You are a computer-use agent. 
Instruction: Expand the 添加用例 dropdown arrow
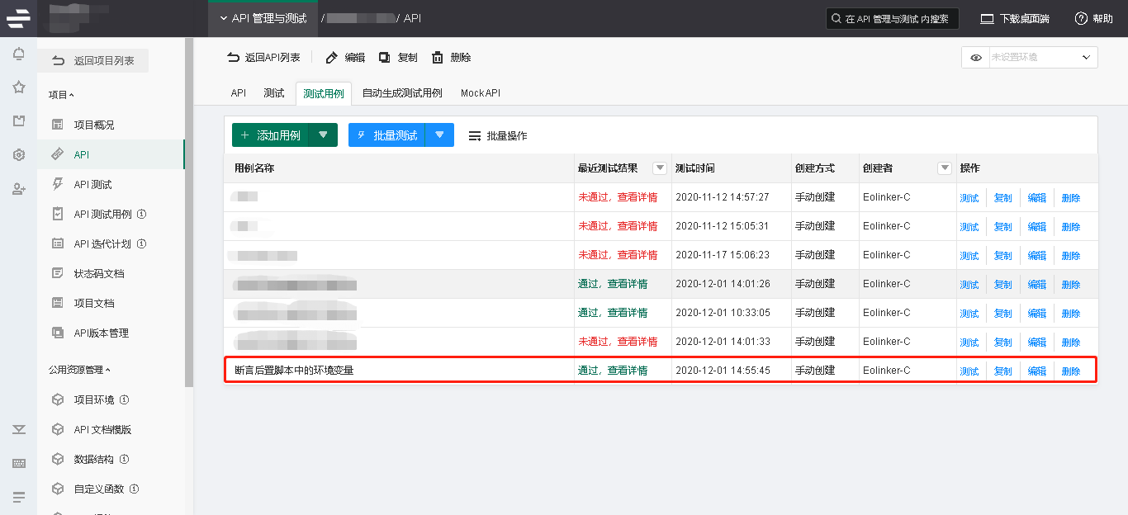click(323, 135)
